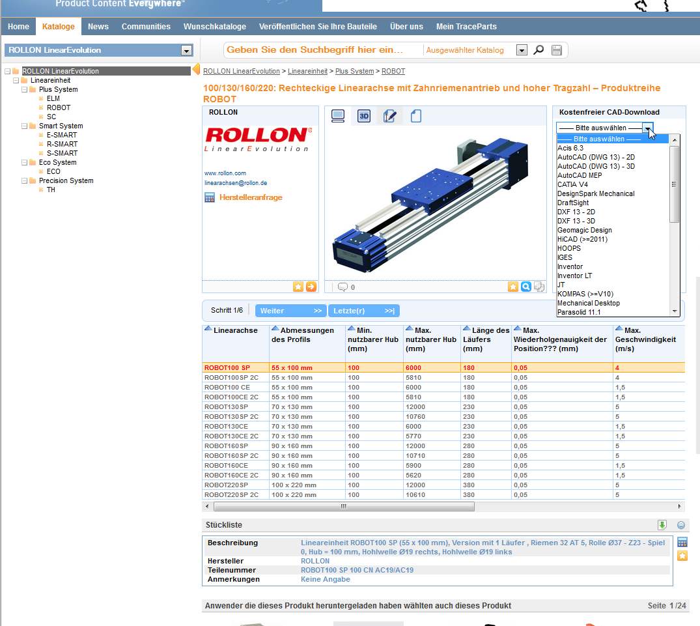The height and width of the screenshot is (626, 700).
Task: Open the 3D viewer icon
Action: (364, 116)
